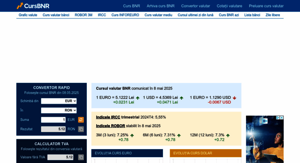Click the '3M (3 luni): 7.25%' text

coord(112,135)
